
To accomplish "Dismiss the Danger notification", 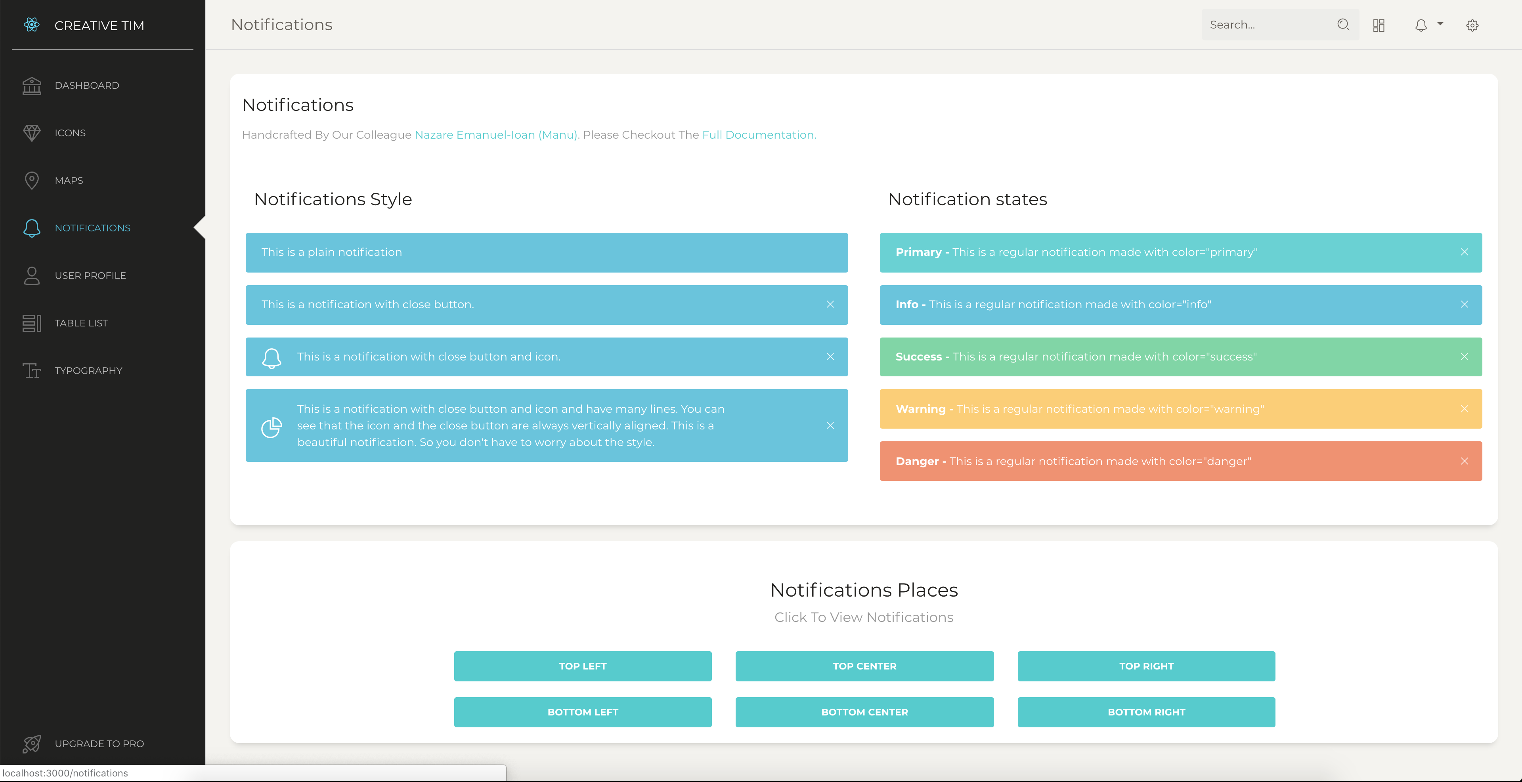I will coord(1465,461).
